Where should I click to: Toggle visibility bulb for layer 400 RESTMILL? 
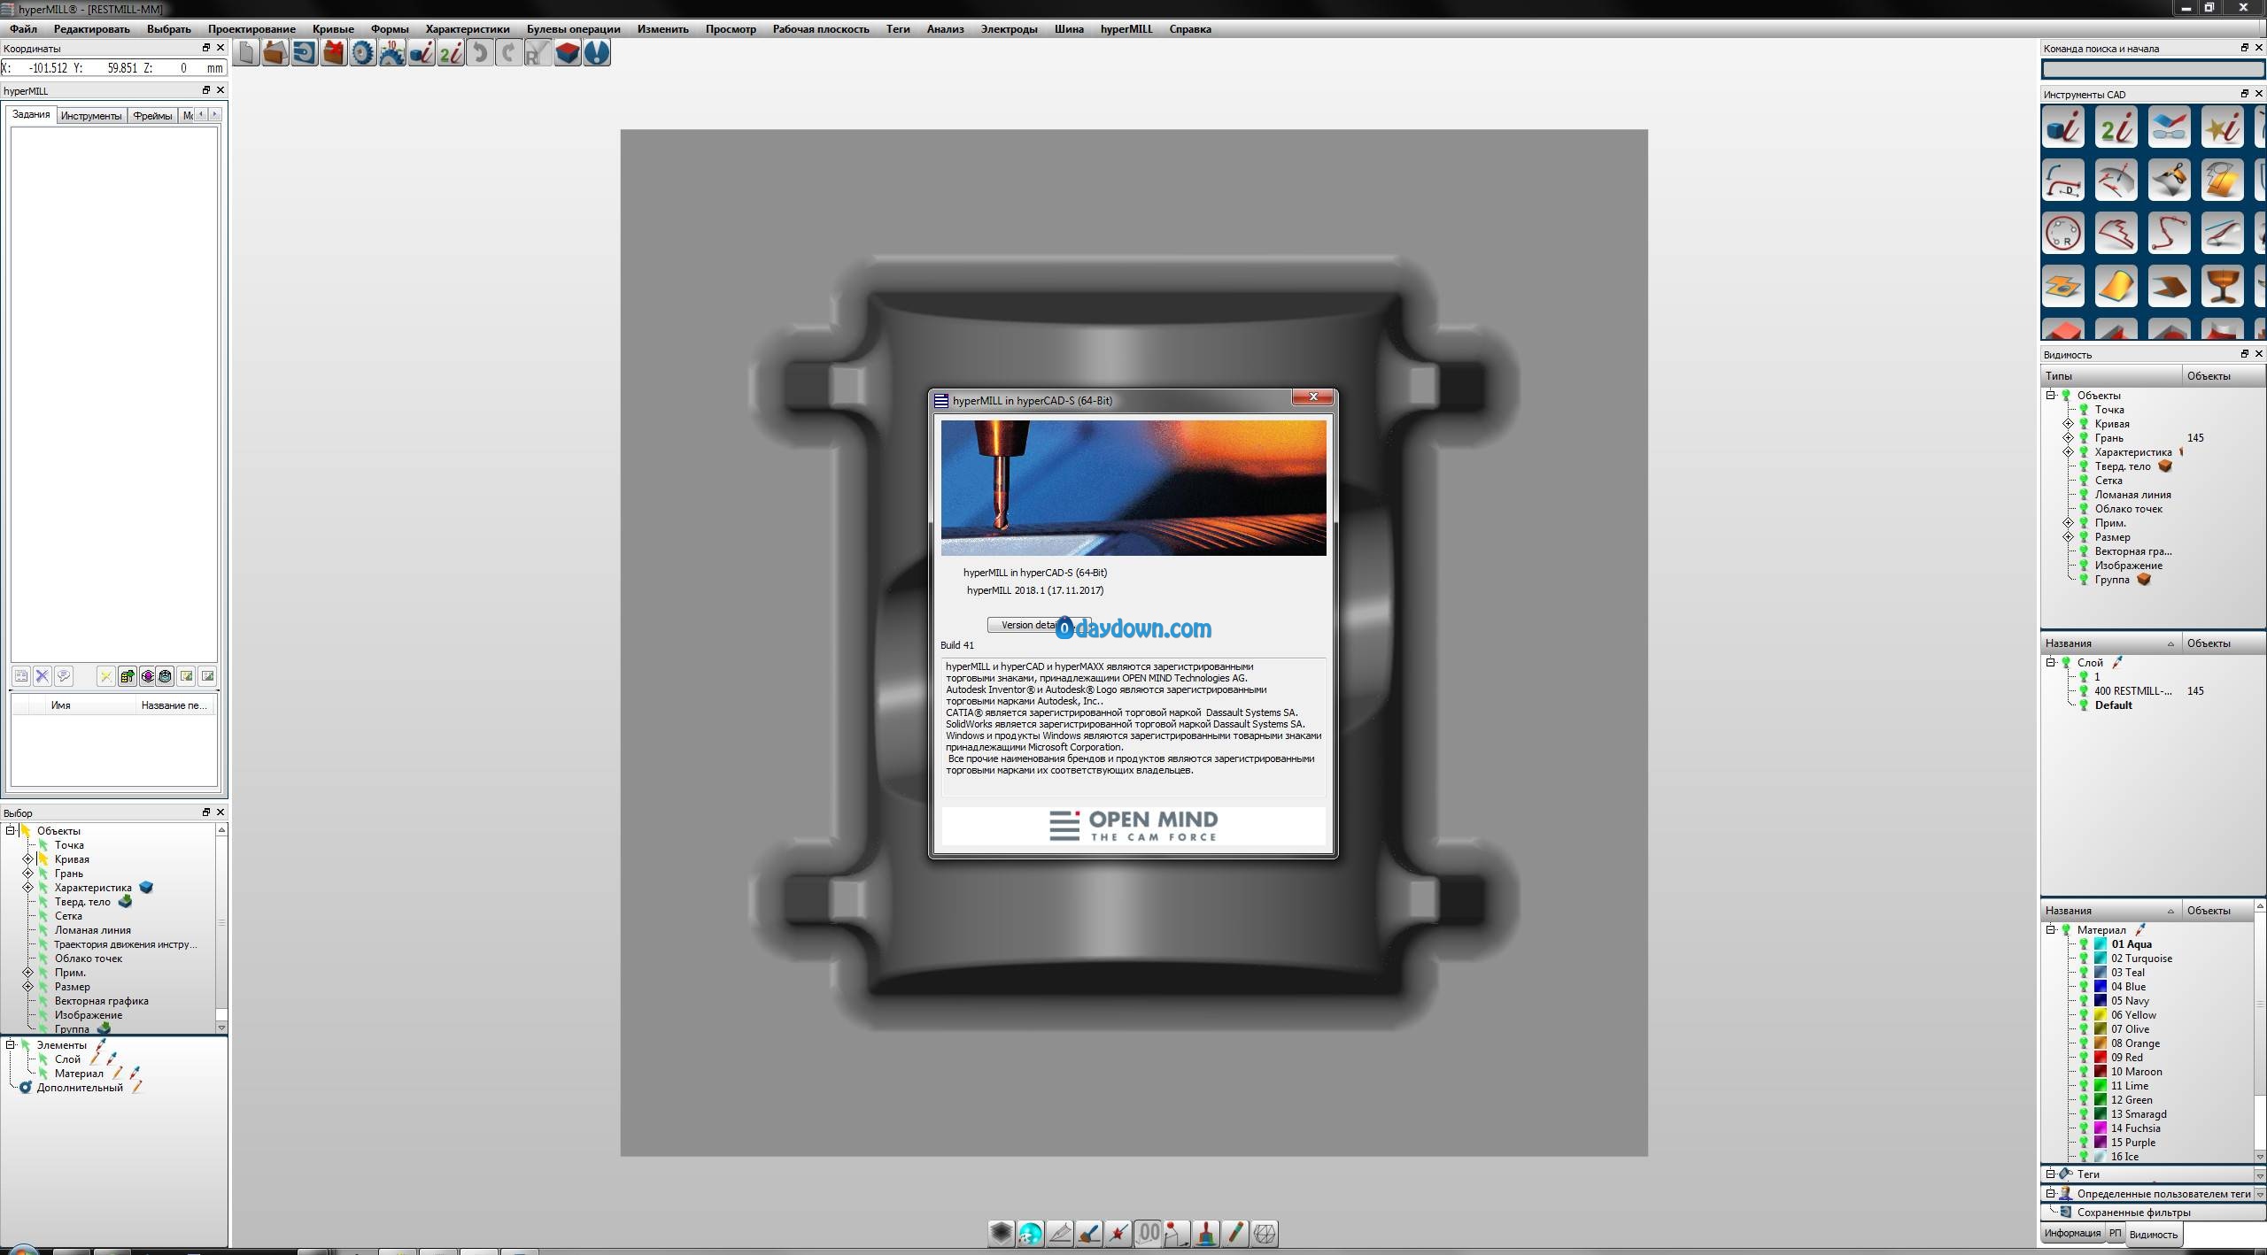tap(2084, 691)
